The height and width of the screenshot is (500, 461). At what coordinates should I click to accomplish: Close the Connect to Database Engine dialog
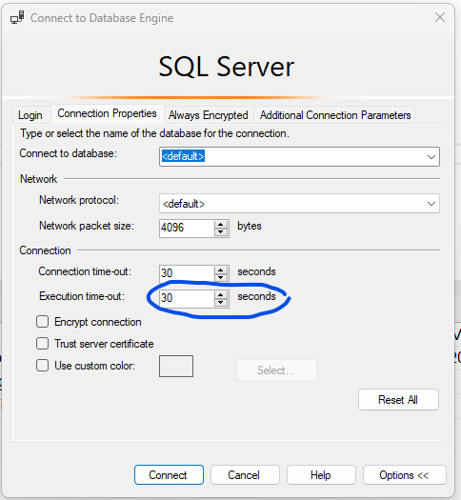coord(440,17)
